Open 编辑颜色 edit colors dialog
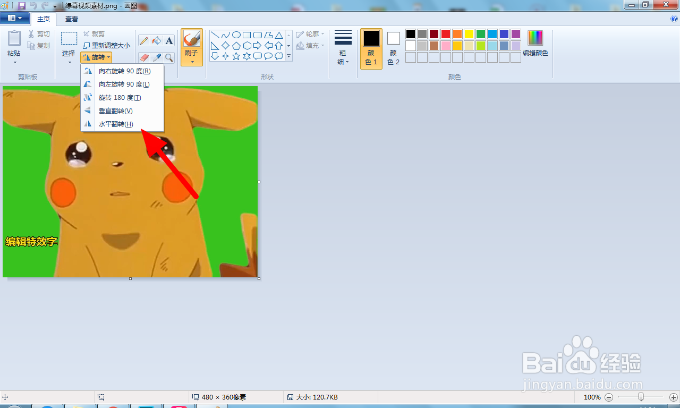 pyautogui.click(x=535, y=44)
